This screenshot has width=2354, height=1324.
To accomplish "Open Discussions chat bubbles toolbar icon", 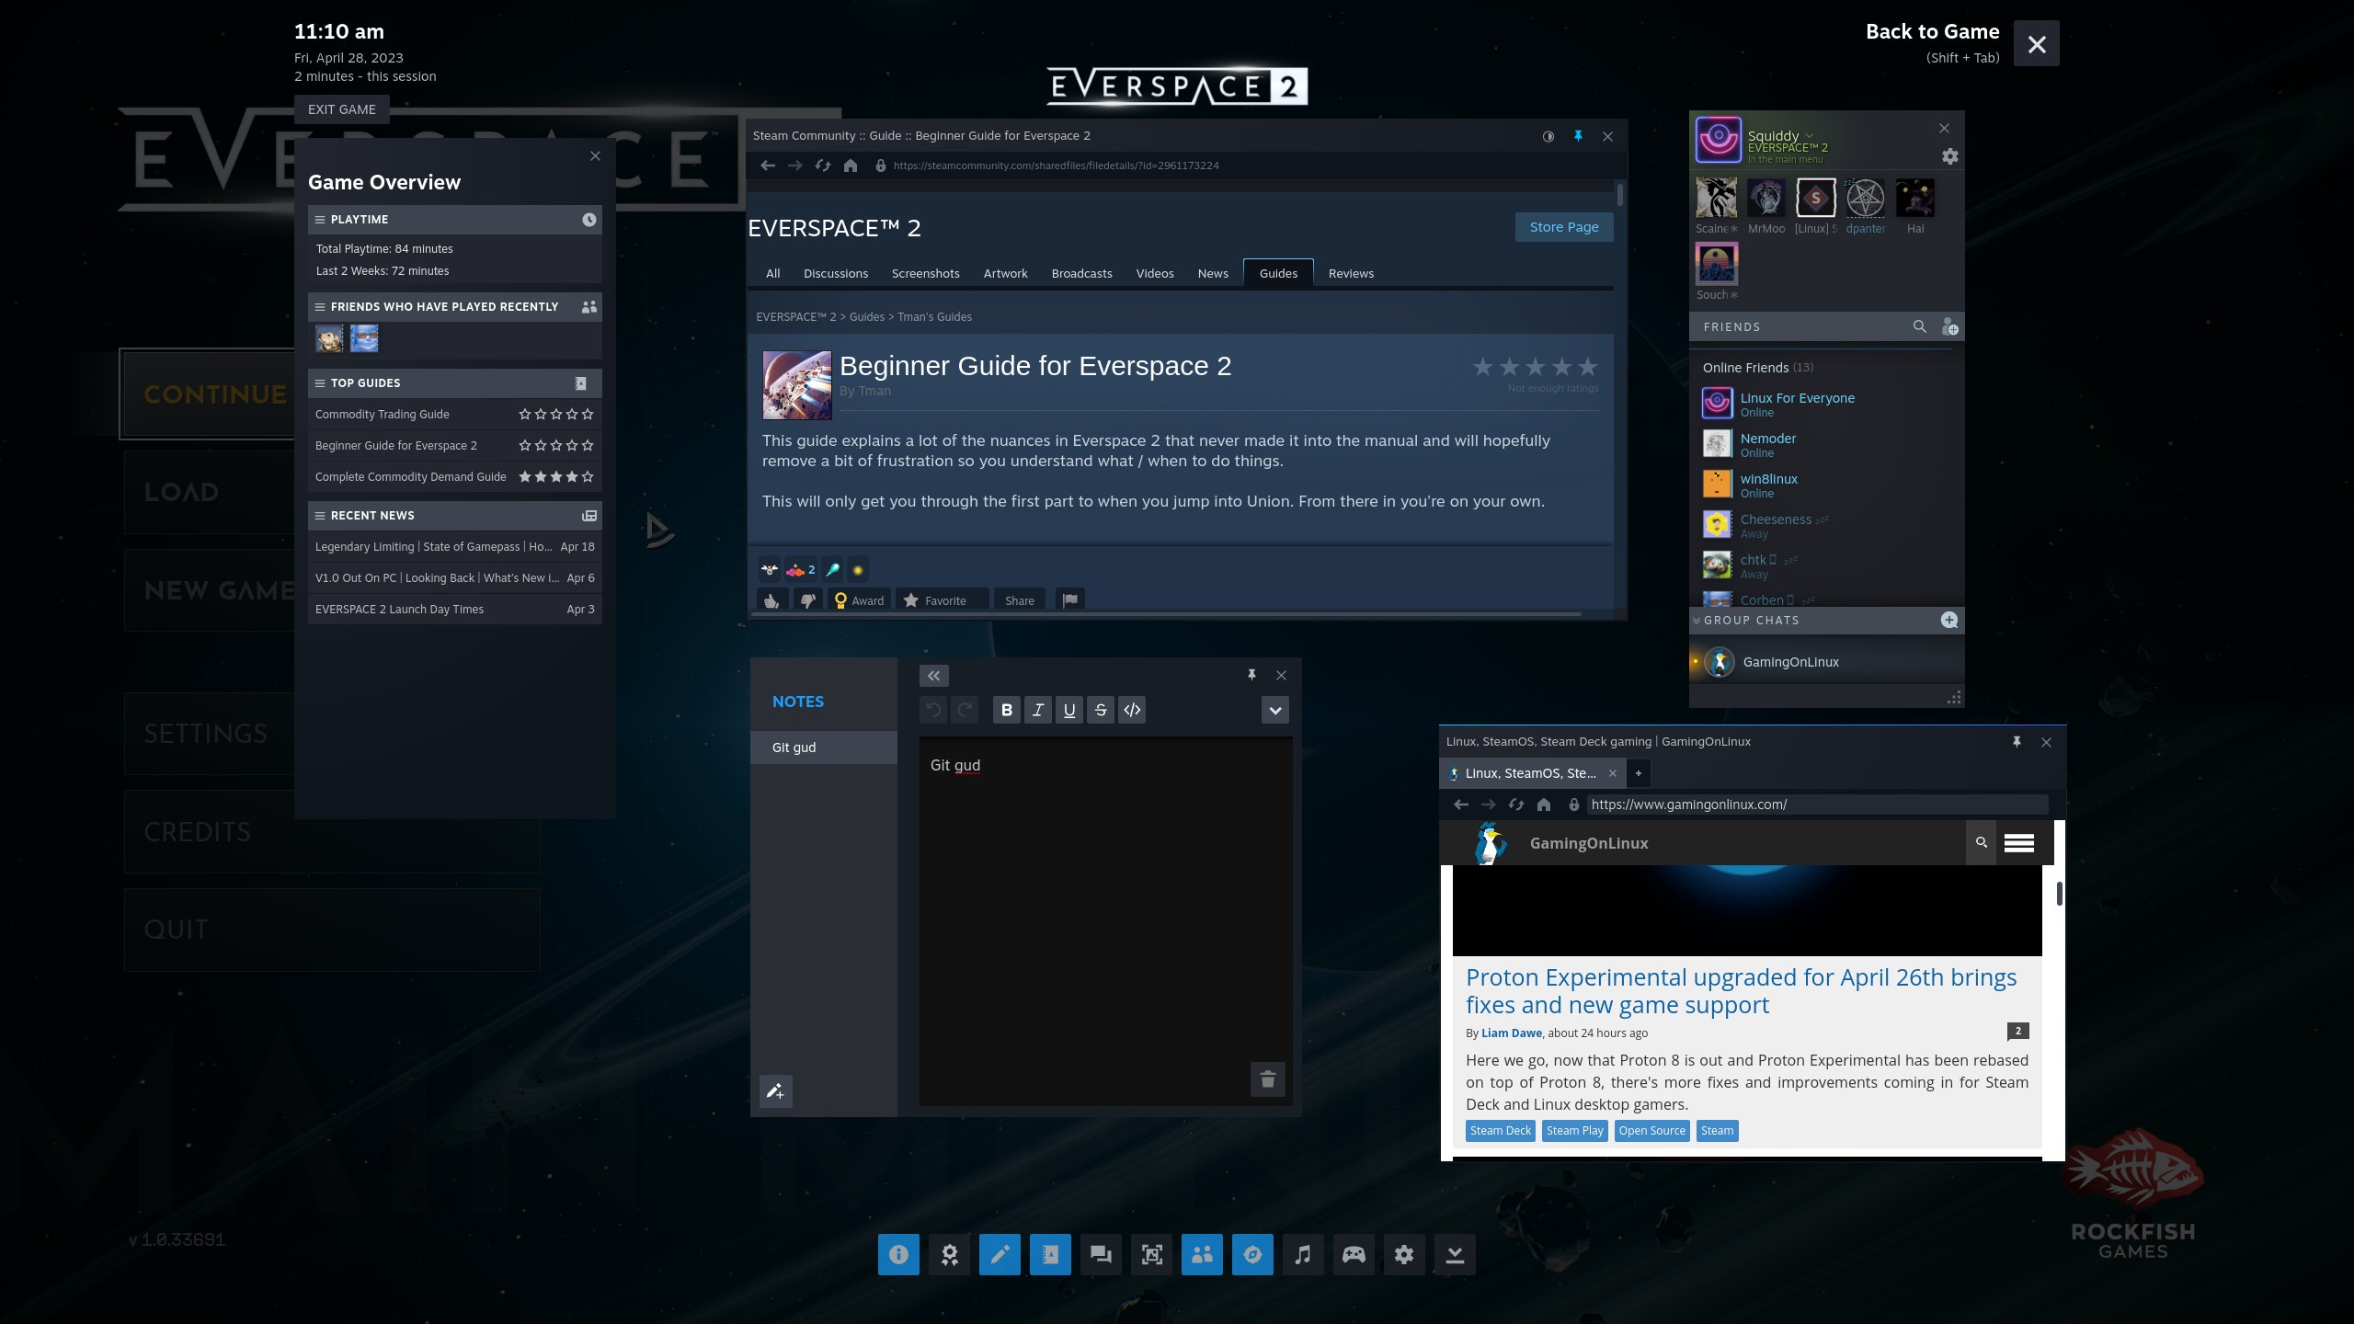I will (1101, 1255).
